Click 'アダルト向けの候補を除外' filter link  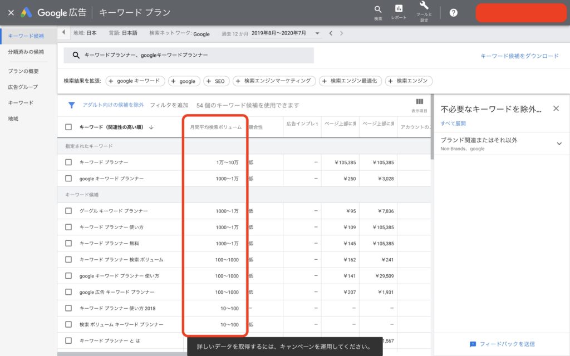coord(113,105)
